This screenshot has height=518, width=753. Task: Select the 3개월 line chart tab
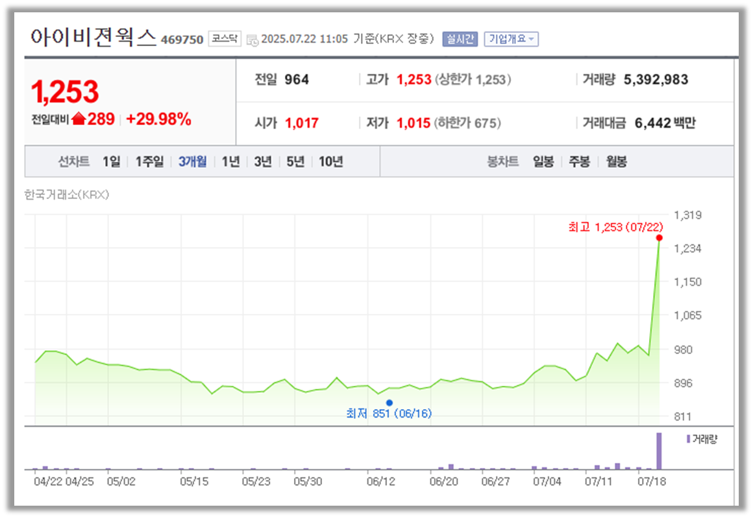[x=192, y=161]
